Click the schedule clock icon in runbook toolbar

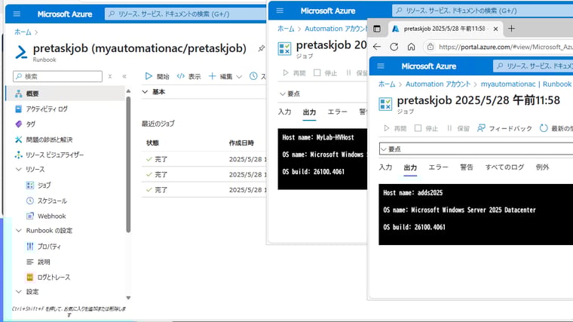[253, 76]
